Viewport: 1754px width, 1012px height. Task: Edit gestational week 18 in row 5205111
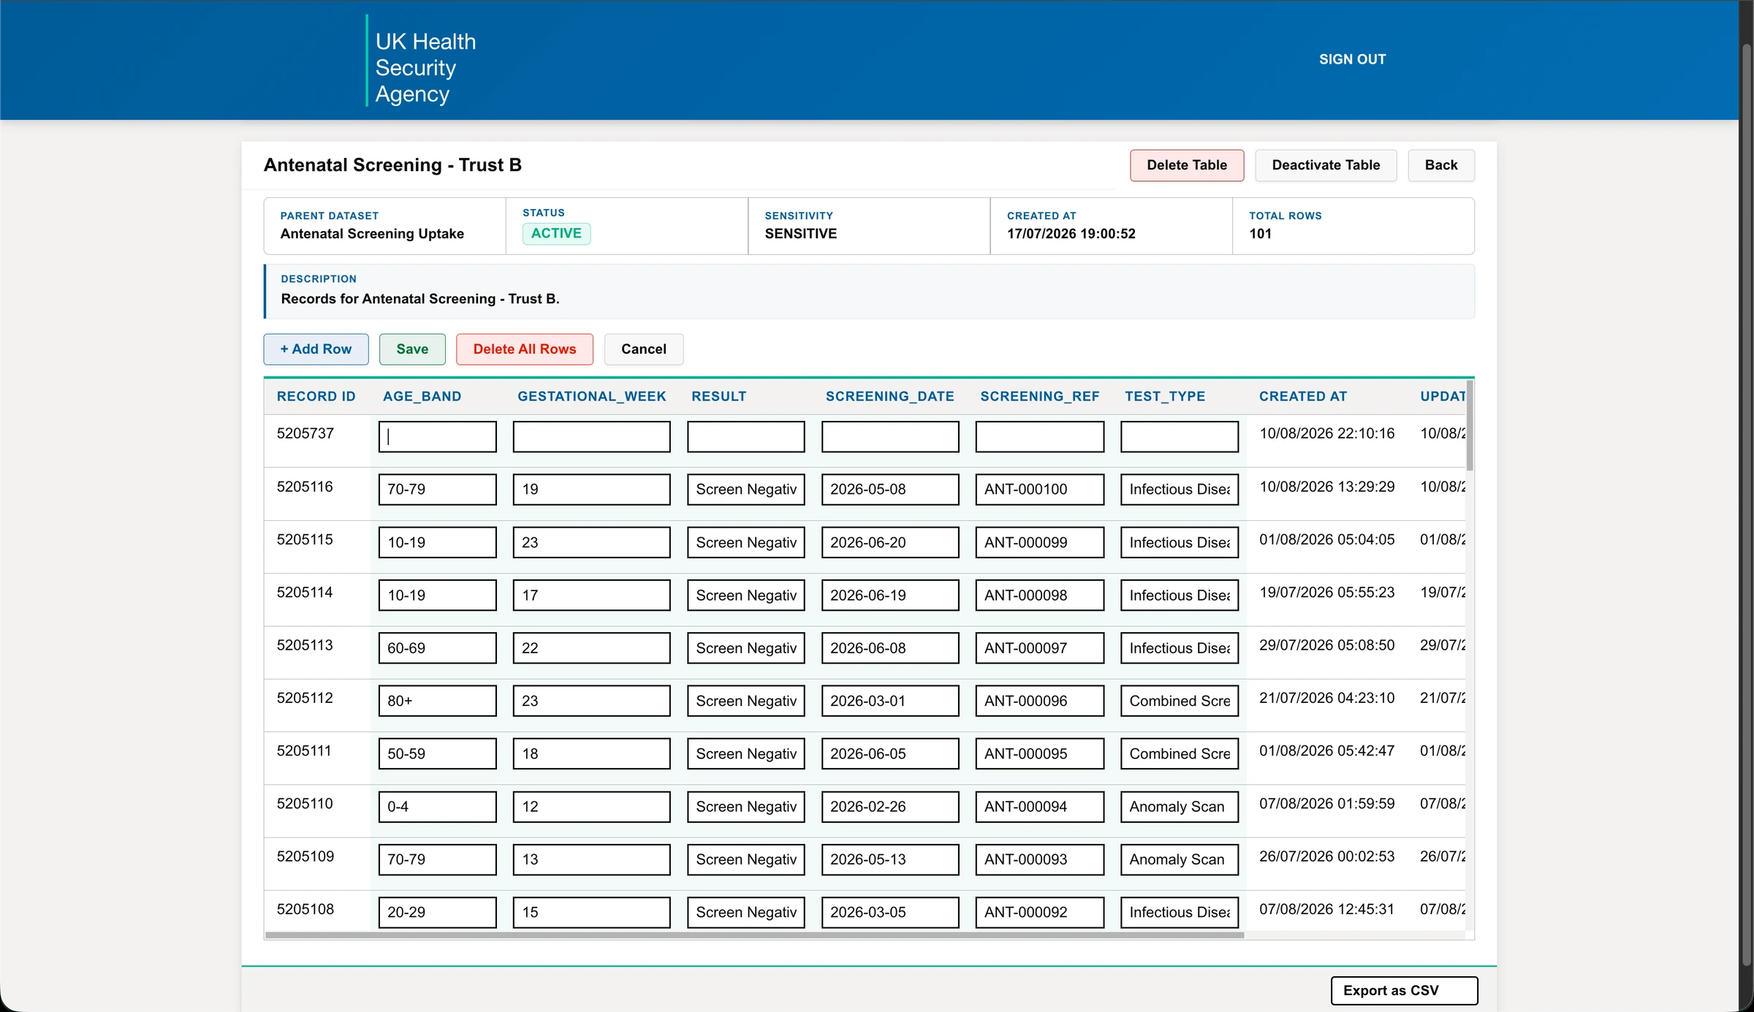tap(591, 753)
